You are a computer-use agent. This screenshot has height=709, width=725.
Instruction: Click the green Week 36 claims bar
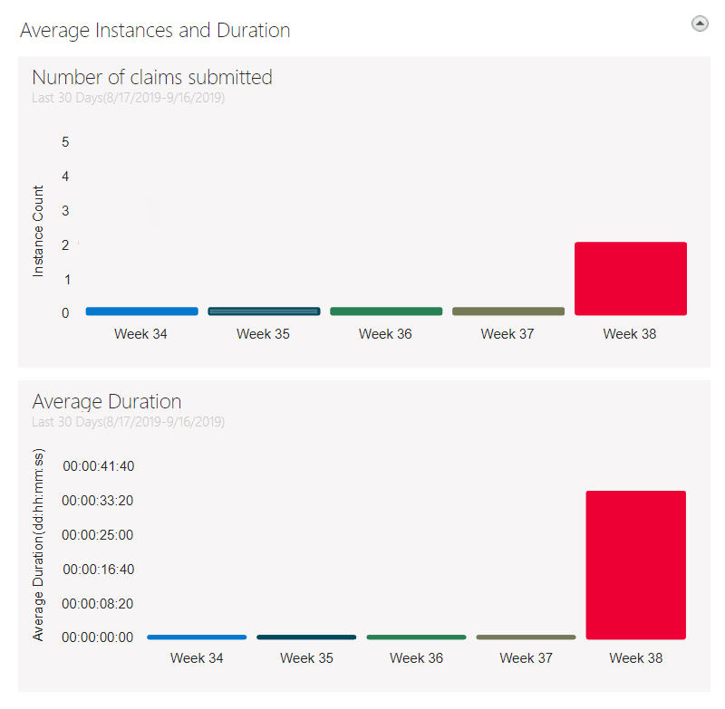click(386, 311)
